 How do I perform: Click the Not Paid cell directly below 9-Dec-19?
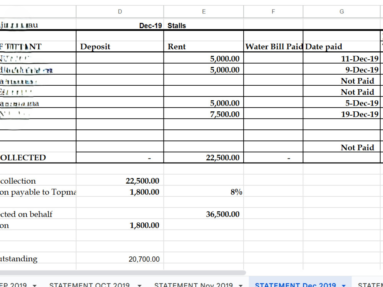click(342, 80)
